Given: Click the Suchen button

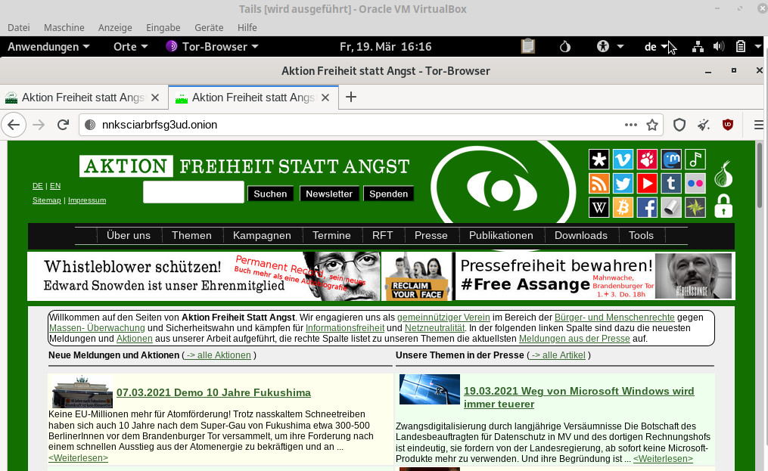Looking at the screenshot, I should [x=270, y=194].
